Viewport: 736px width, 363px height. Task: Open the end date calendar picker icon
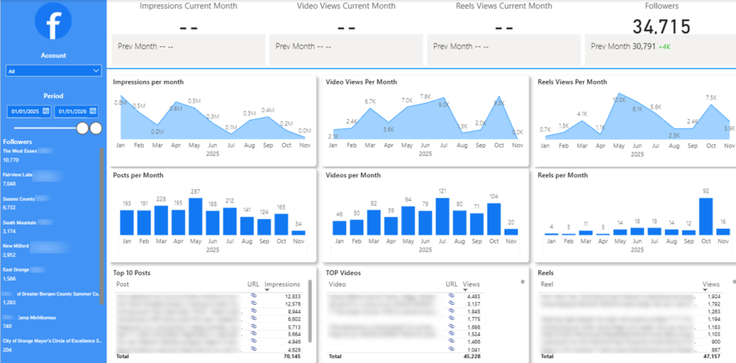coord(93,111)
